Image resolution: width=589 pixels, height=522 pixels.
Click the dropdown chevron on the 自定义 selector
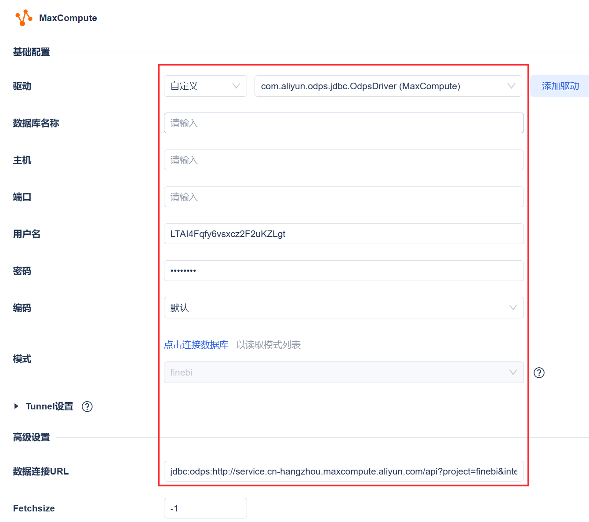[236, 86]
